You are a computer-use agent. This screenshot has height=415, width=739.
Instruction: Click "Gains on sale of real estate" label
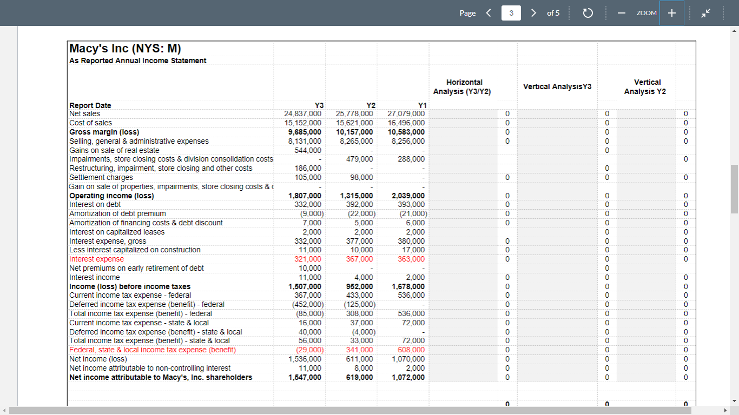tap(114, 150)
